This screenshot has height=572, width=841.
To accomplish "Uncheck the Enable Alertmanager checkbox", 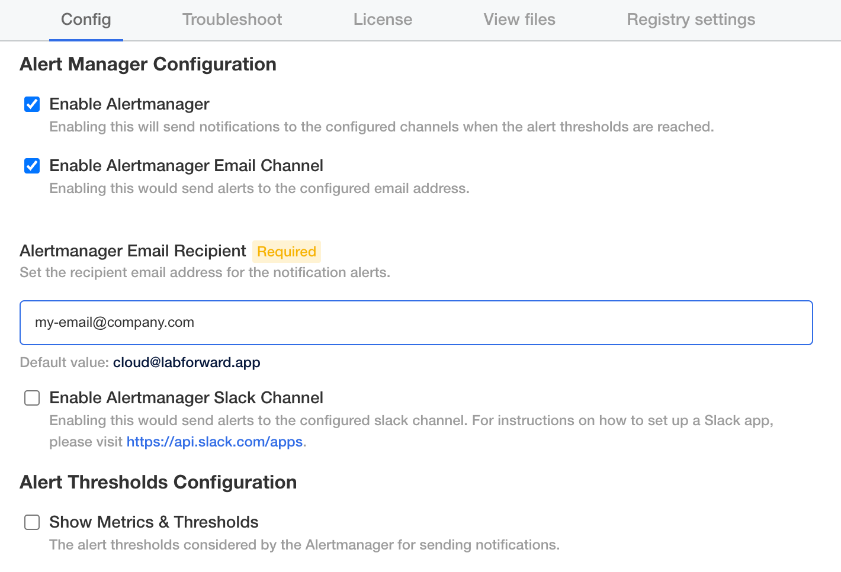I will pyautogui.click(x=32, y=105).
